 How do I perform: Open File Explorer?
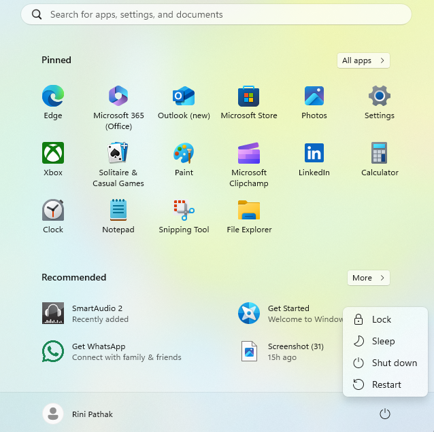[x=249, y=210]
